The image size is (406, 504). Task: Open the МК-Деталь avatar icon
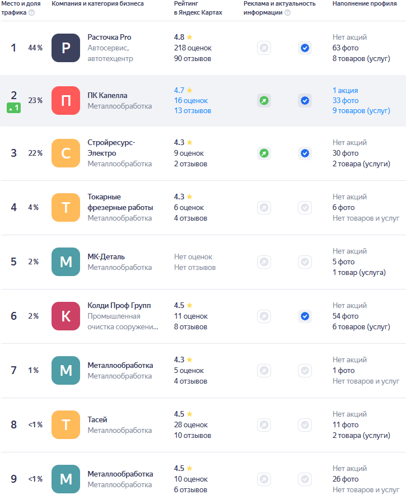point(66,262)
